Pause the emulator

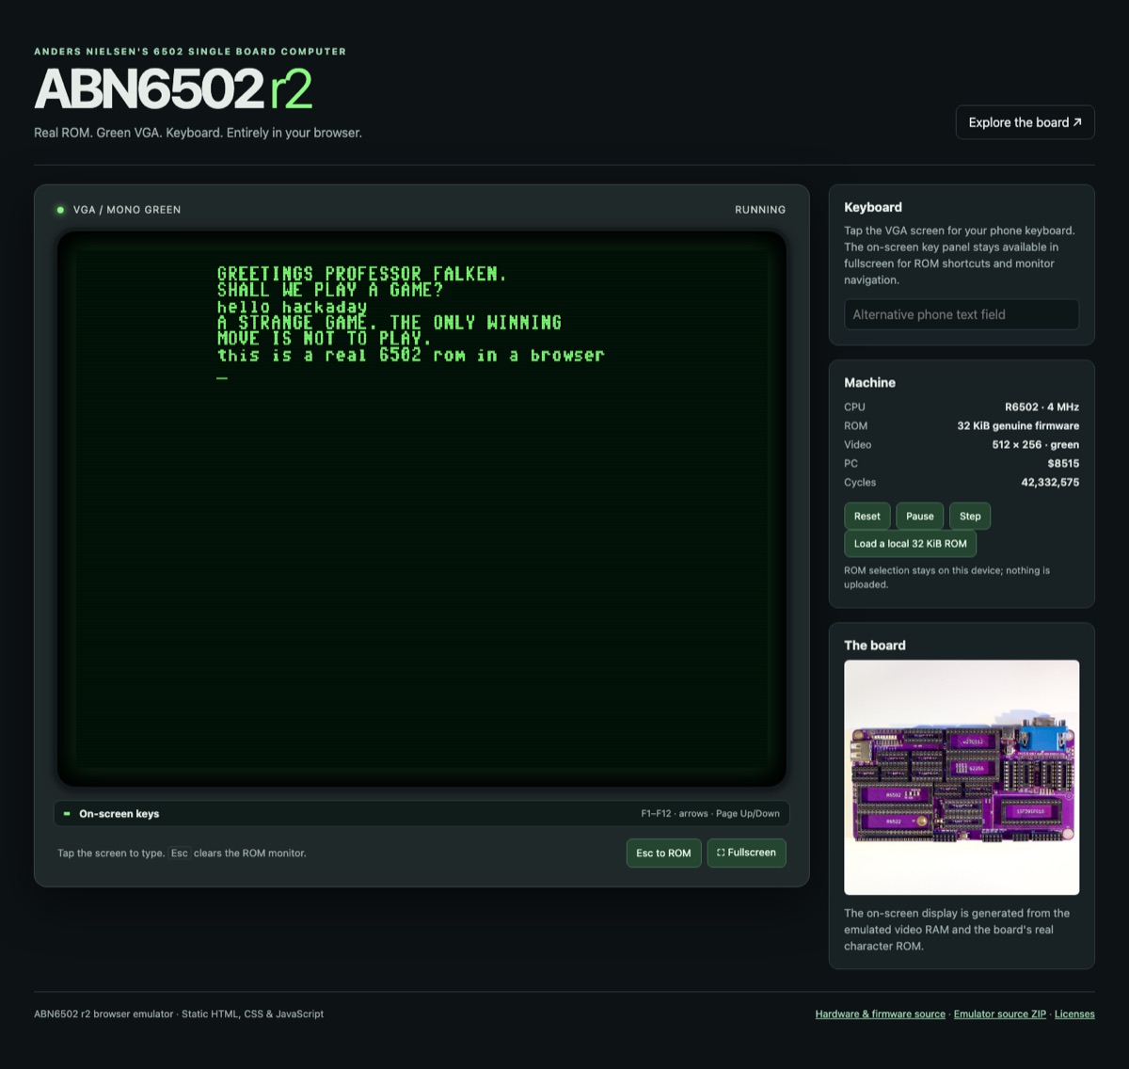tap(919, 516)
